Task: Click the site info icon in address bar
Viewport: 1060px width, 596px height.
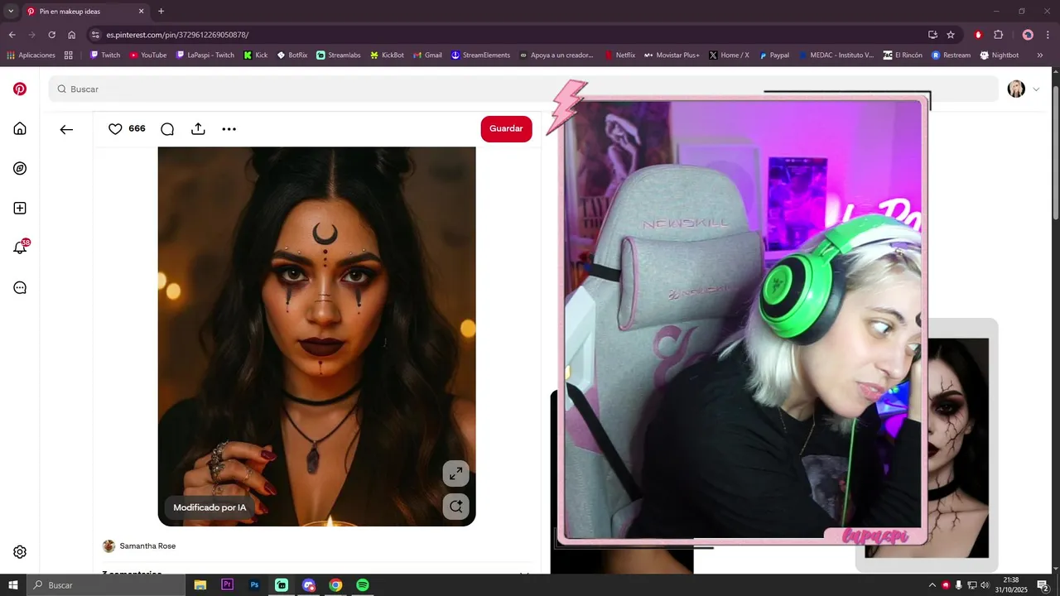Action: tap(95, 35)
